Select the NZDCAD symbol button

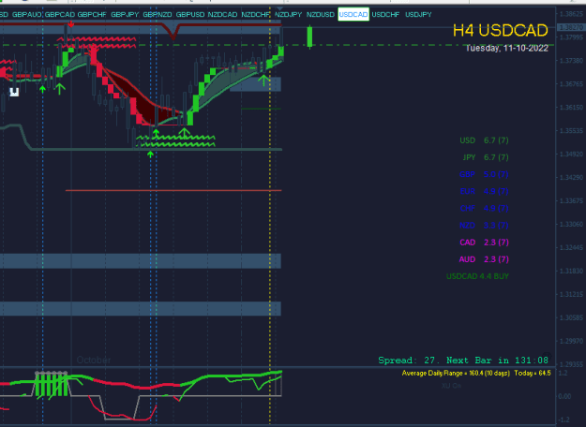coord(223,15)
